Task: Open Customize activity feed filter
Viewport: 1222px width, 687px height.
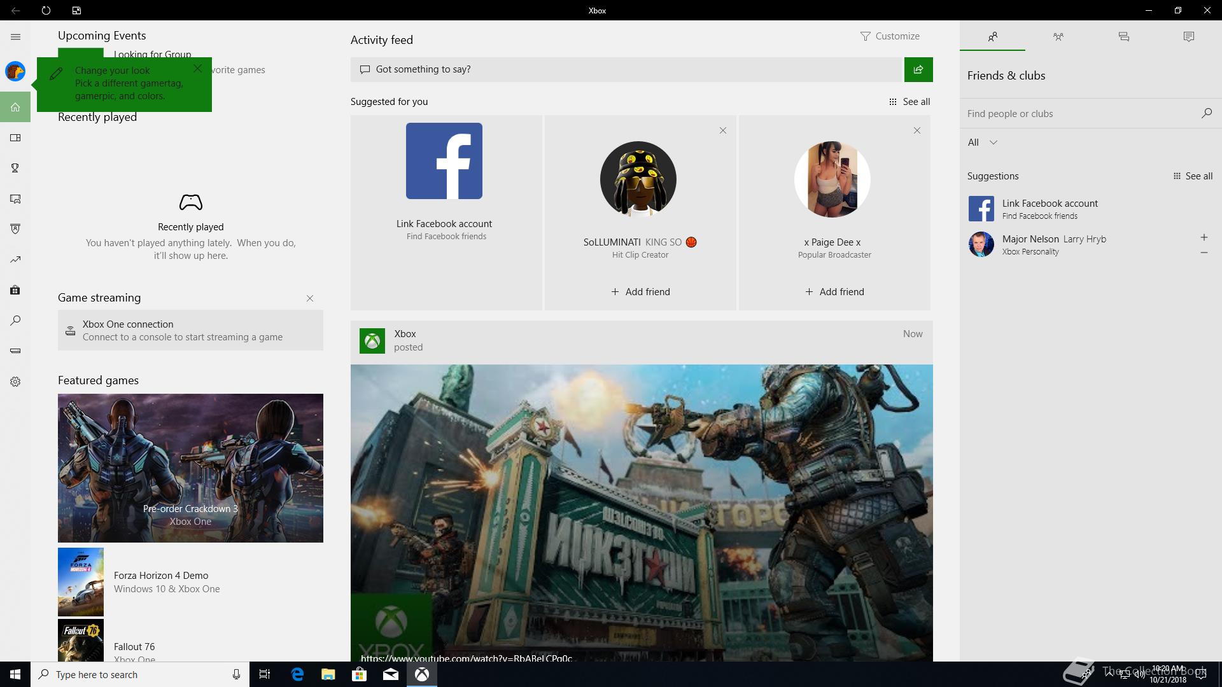Action: [890, 36]
